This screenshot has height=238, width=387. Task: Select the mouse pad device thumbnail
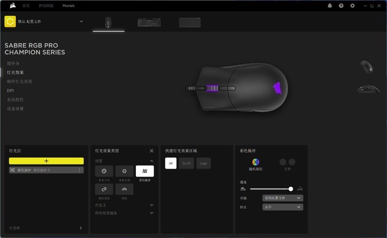pyautogui.click(x=190, y=22)
